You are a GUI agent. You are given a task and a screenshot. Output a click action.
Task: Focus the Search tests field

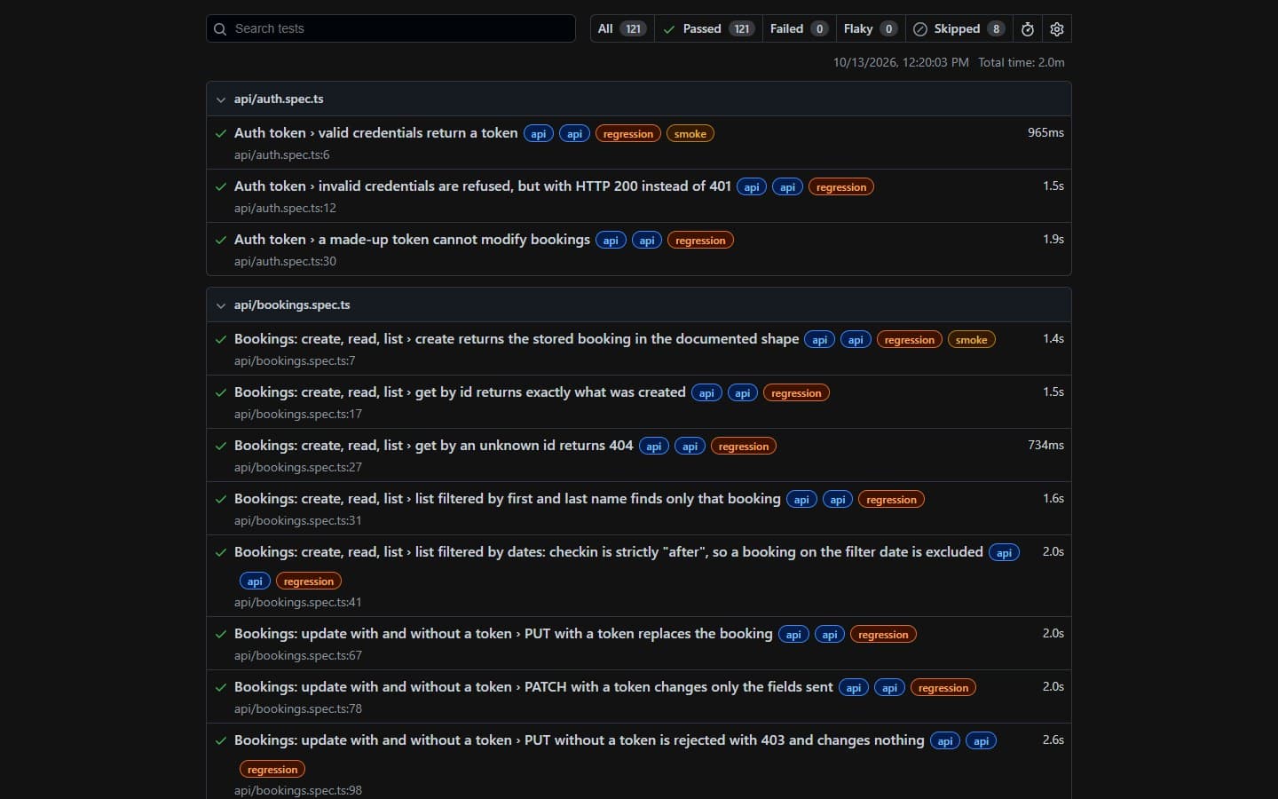tap(390, 28)
